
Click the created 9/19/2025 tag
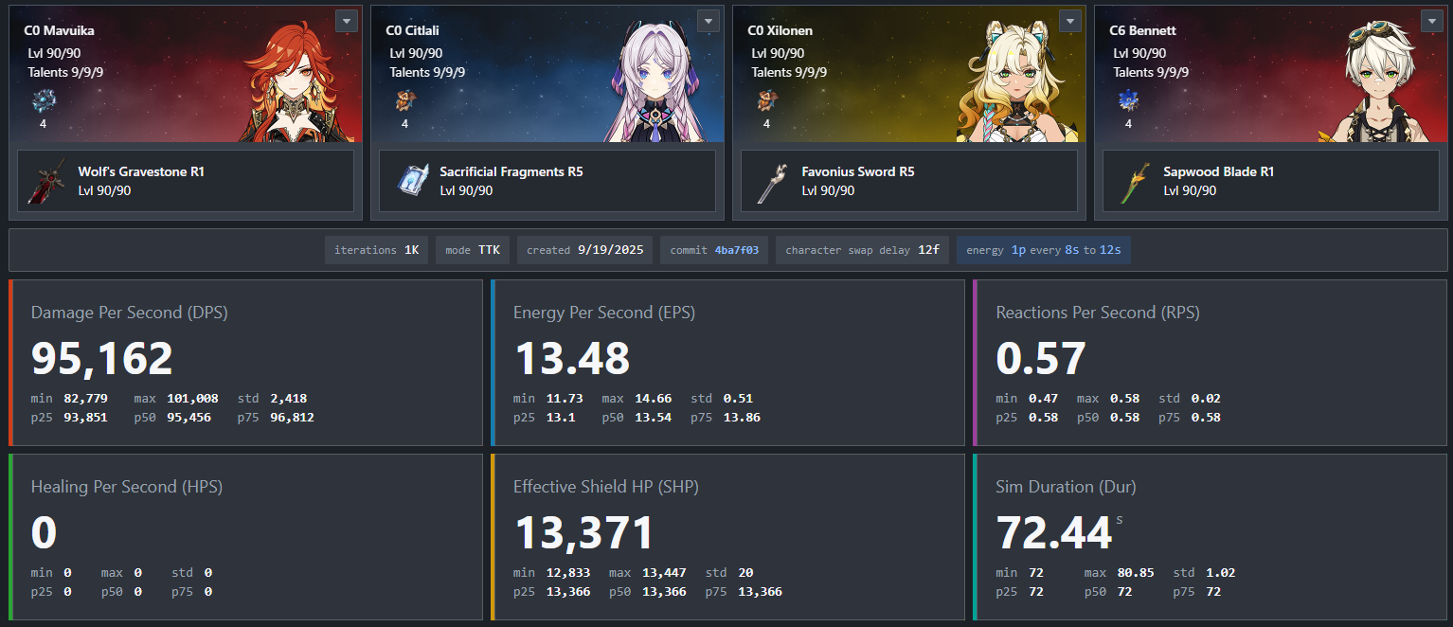pyautogui.click(x=584, y=250)
